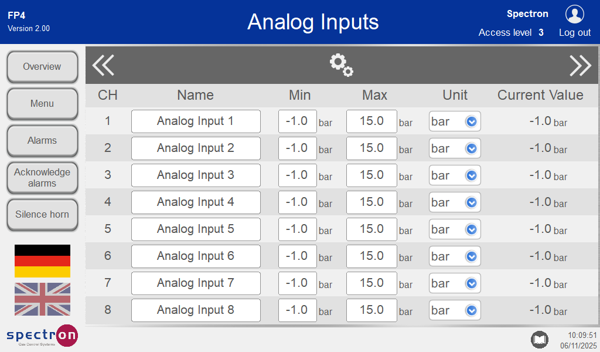
Task: Select the Min value field for channel 2
Action: (297, 148)
